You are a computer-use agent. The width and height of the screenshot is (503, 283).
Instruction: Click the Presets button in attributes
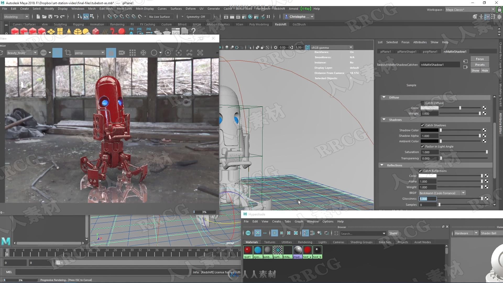coord(480,65)
